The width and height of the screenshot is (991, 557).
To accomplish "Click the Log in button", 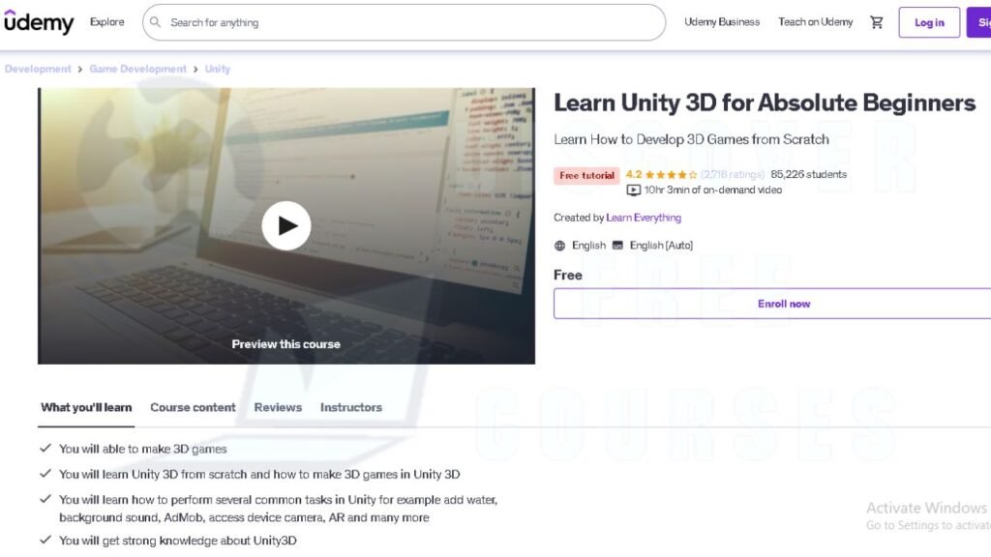I will 929,23.
